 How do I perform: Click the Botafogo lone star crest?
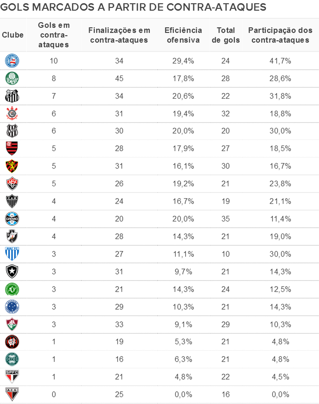12,271
